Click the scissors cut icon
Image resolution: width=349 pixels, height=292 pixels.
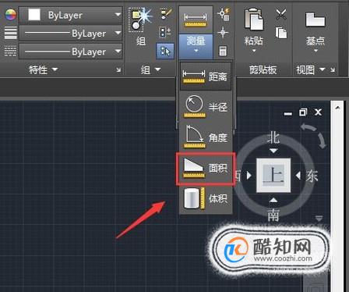pyautogui.click(x=281, y=14)
